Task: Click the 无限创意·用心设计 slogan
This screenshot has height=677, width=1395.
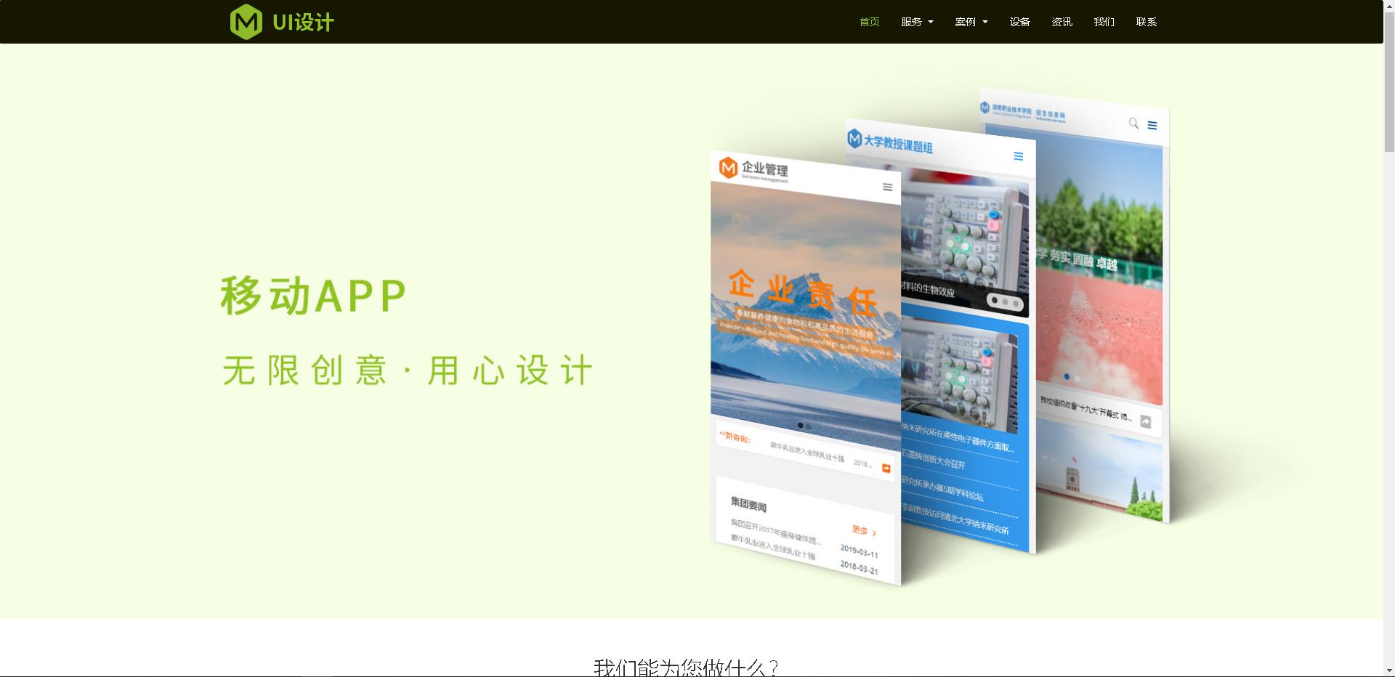Action: point(408,370)
